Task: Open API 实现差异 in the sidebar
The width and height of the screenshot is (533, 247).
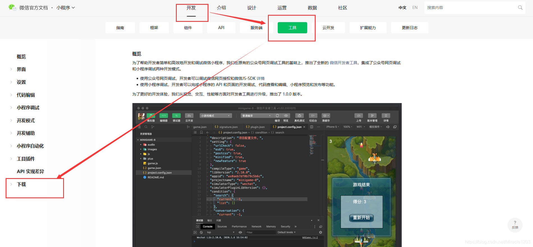Action: 30,171
